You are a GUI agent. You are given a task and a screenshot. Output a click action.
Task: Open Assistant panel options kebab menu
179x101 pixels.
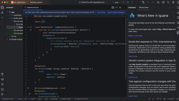(170, 8)
